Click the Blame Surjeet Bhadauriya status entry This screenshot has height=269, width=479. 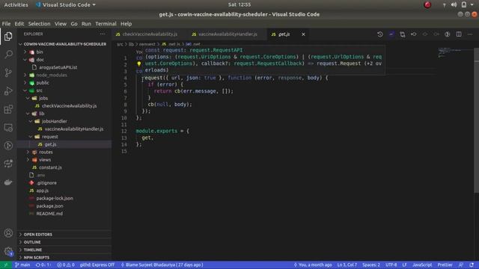tap(162, 265)
